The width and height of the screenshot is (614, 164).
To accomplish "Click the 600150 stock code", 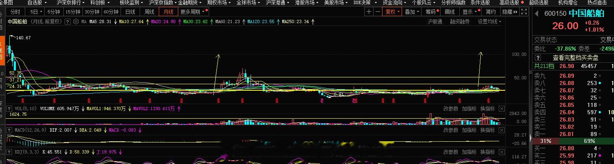I will pyautogui.click(x=555, y=13).
